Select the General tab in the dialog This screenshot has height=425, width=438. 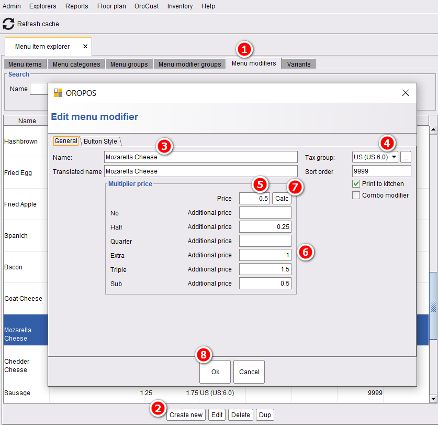[x=66, y=141]
